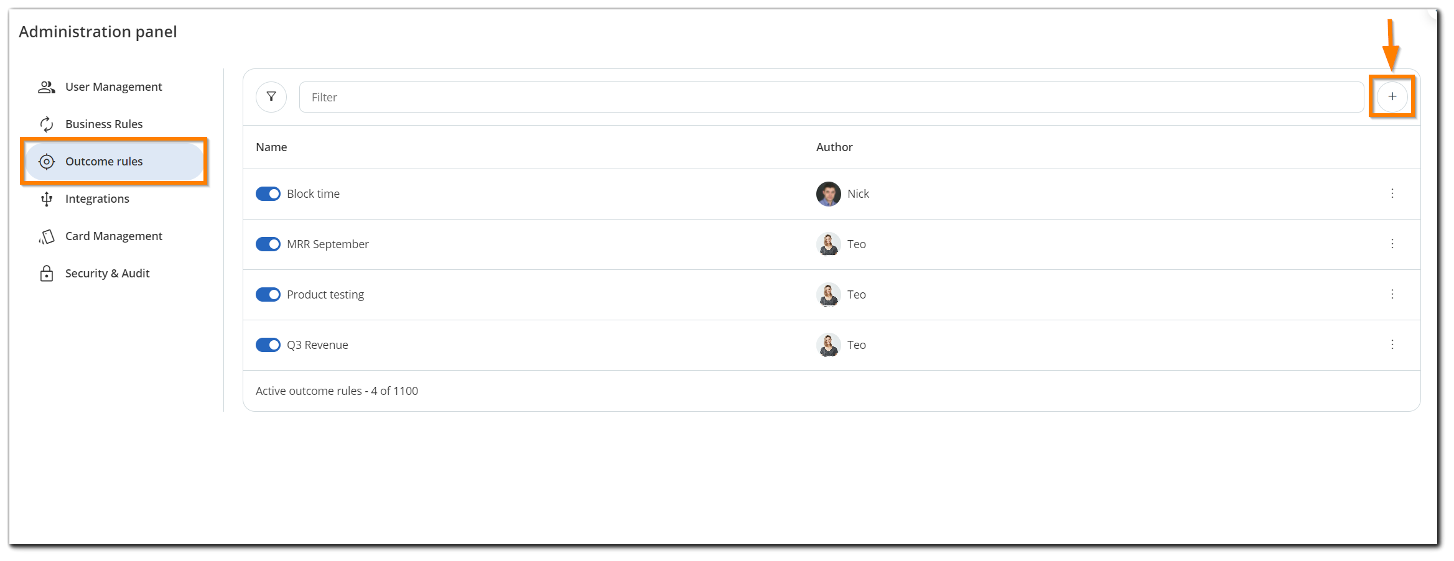1454x561 pixels.
Task: Open the Q3 Revenue kebab menu
Action: click(1392, 345)
